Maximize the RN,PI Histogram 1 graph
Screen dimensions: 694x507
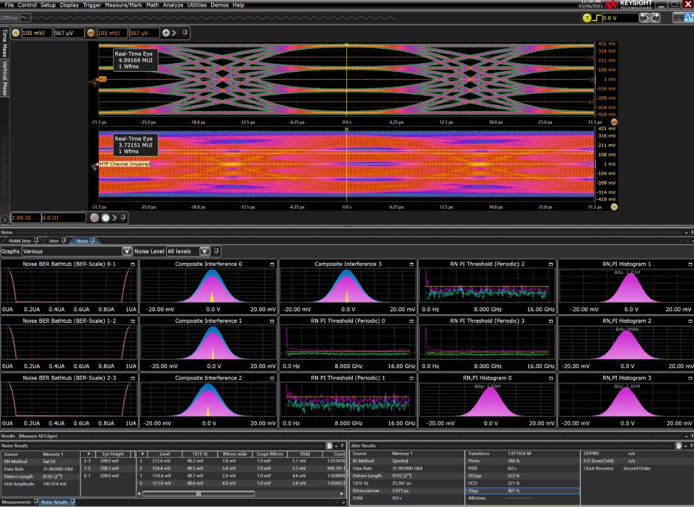click(690, 264)
